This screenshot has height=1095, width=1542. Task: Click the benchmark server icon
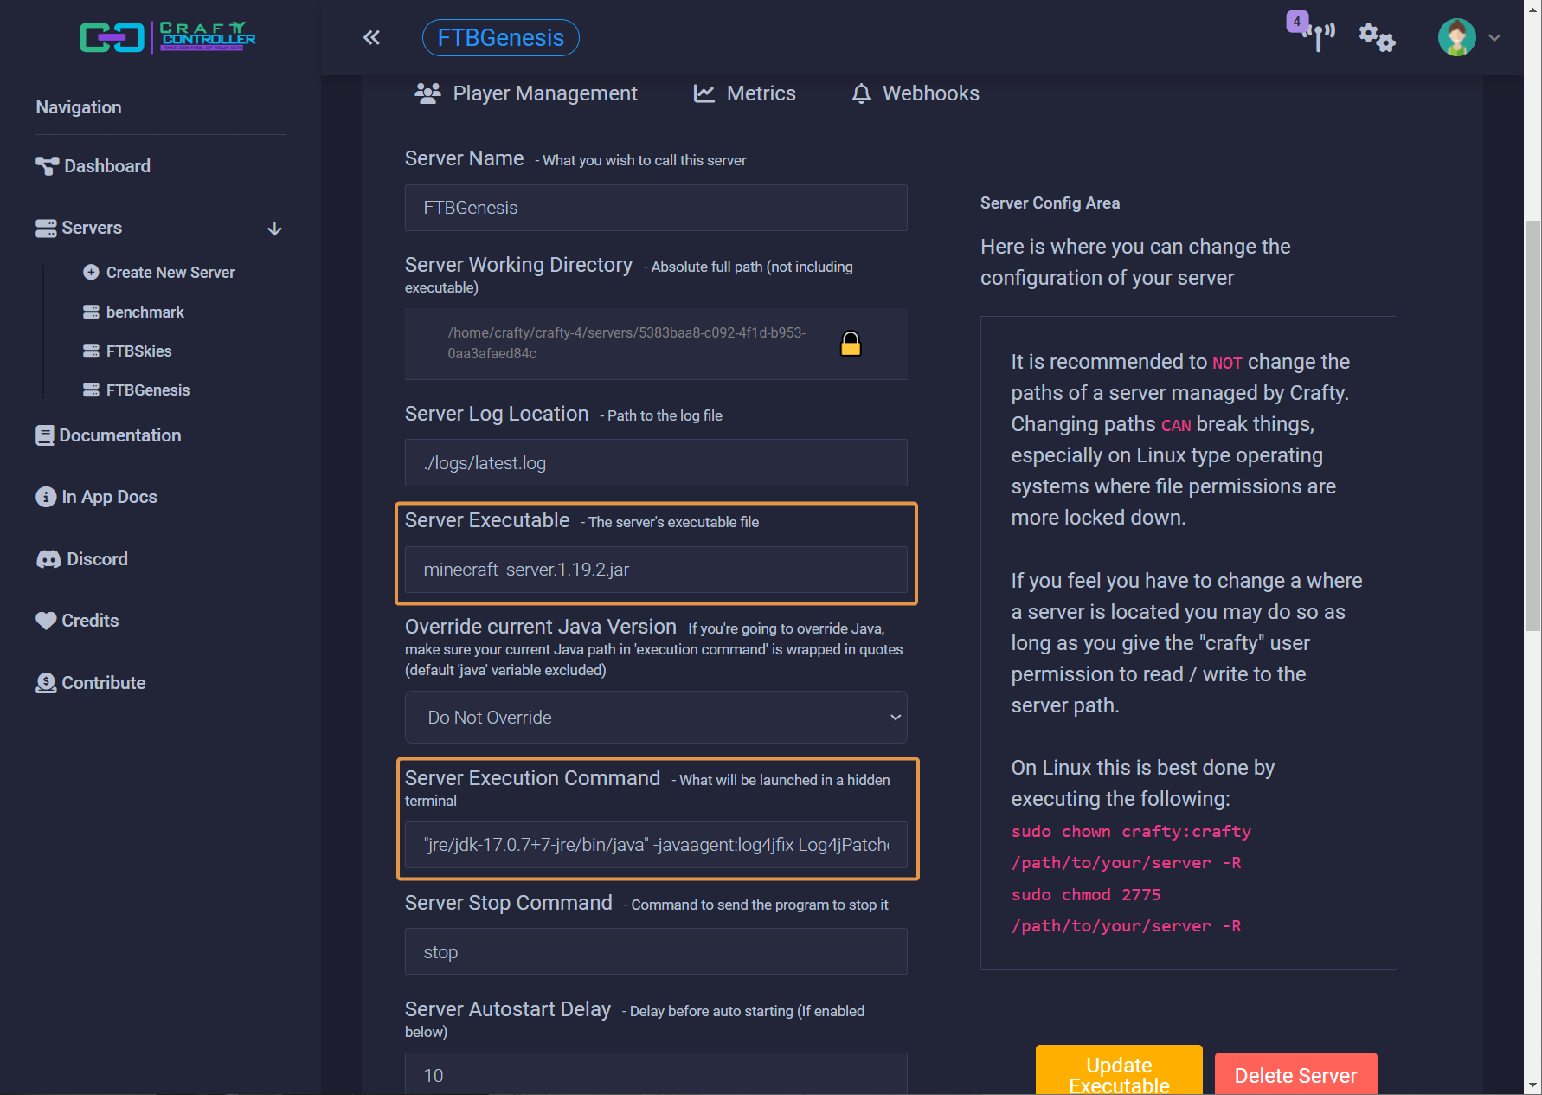point(91,312)
